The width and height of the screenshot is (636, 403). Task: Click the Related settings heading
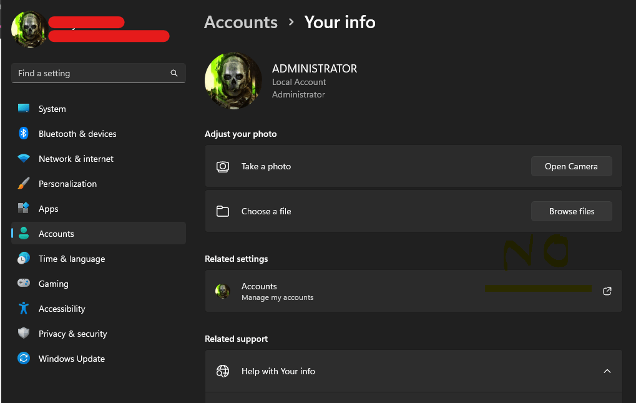tap(236, 259)
